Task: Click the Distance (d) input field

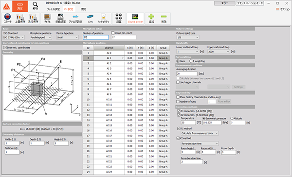Action: tap(12, 152)
